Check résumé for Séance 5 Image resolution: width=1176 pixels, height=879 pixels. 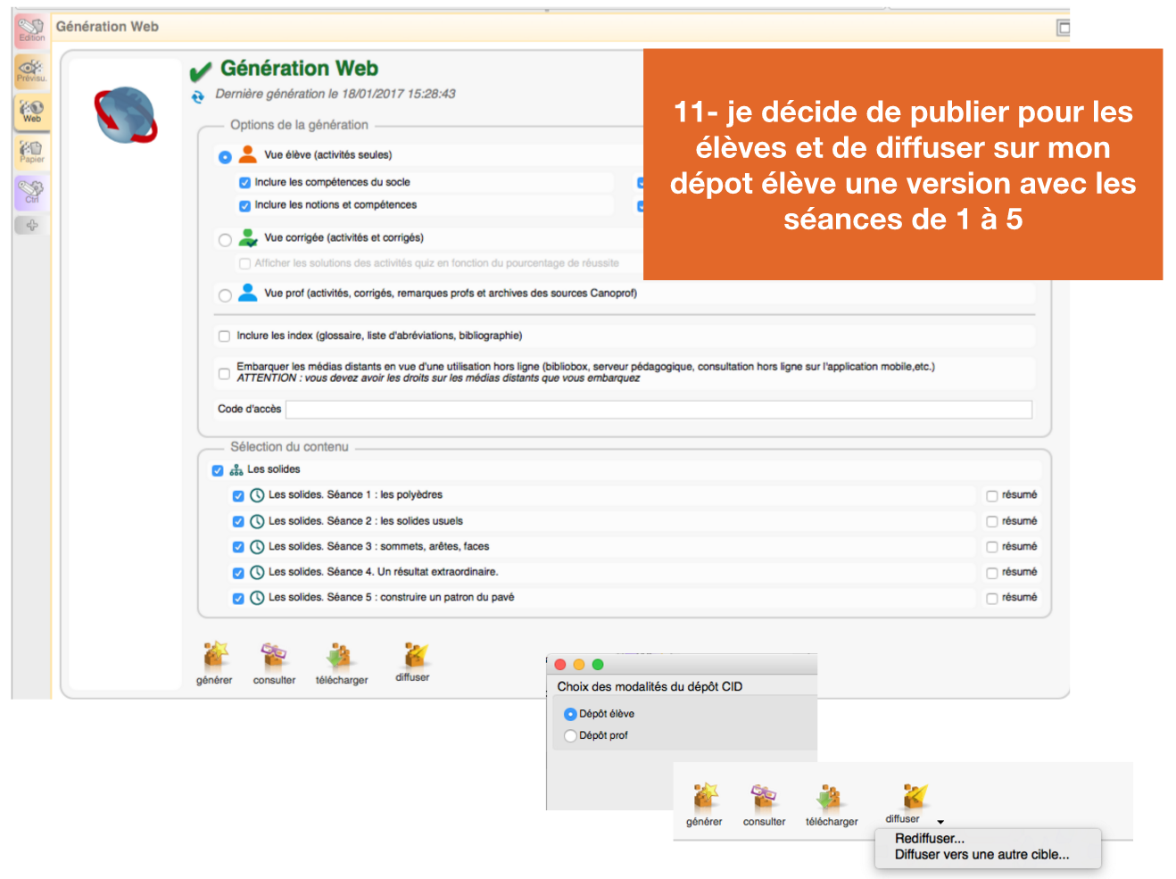(991, 599)
